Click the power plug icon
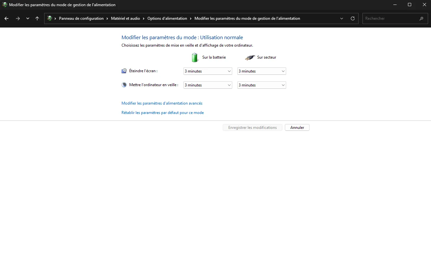Viewport: 431px width, 272px height. pos(249,57)
